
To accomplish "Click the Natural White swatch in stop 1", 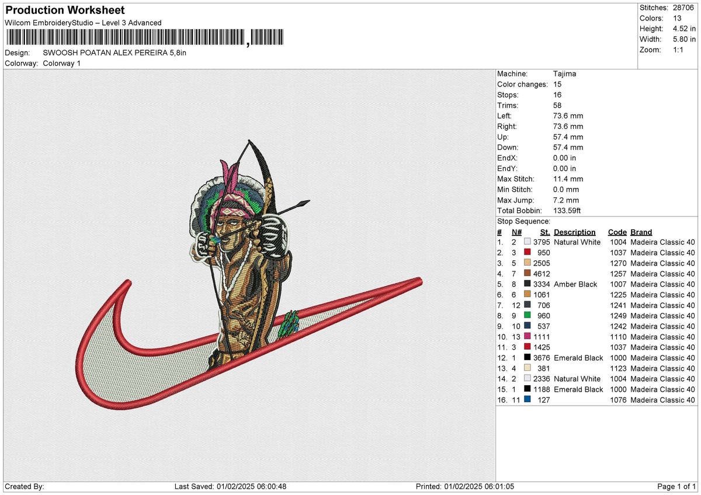I will click(528, 242).
